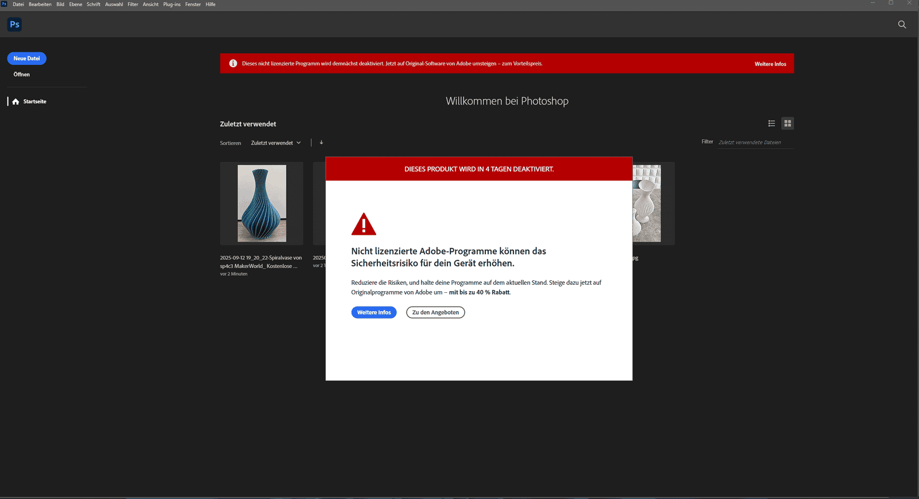Click the Startseite home icon

tap(16, 102)
